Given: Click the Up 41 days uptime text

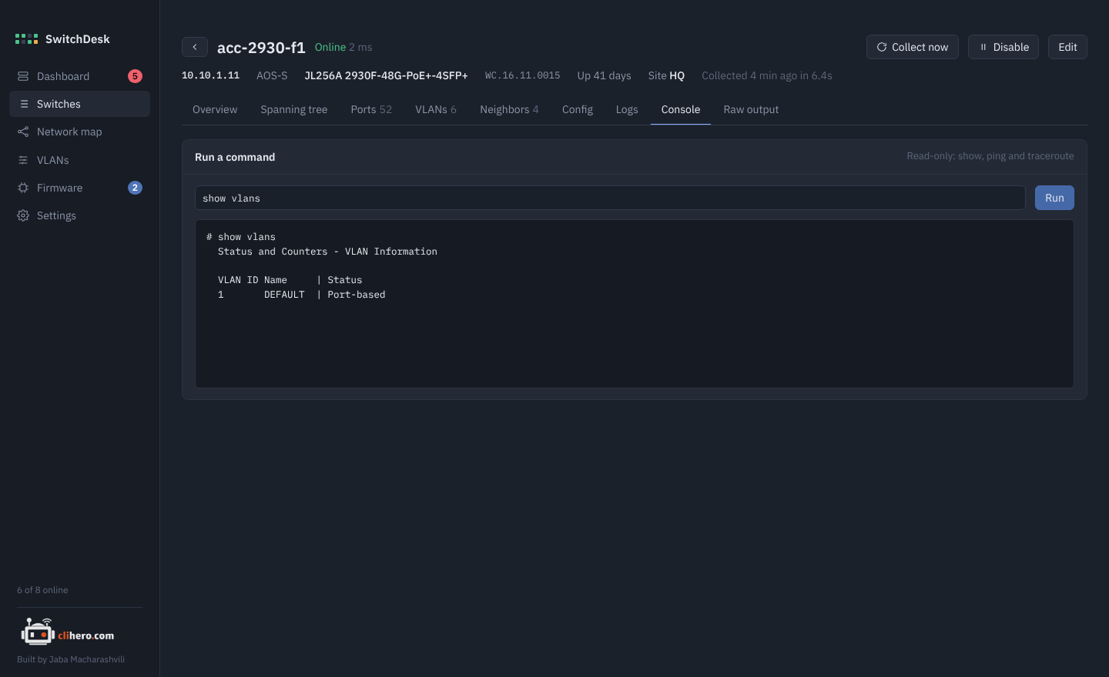Looking at the screenshot, I should coord(604,75).
